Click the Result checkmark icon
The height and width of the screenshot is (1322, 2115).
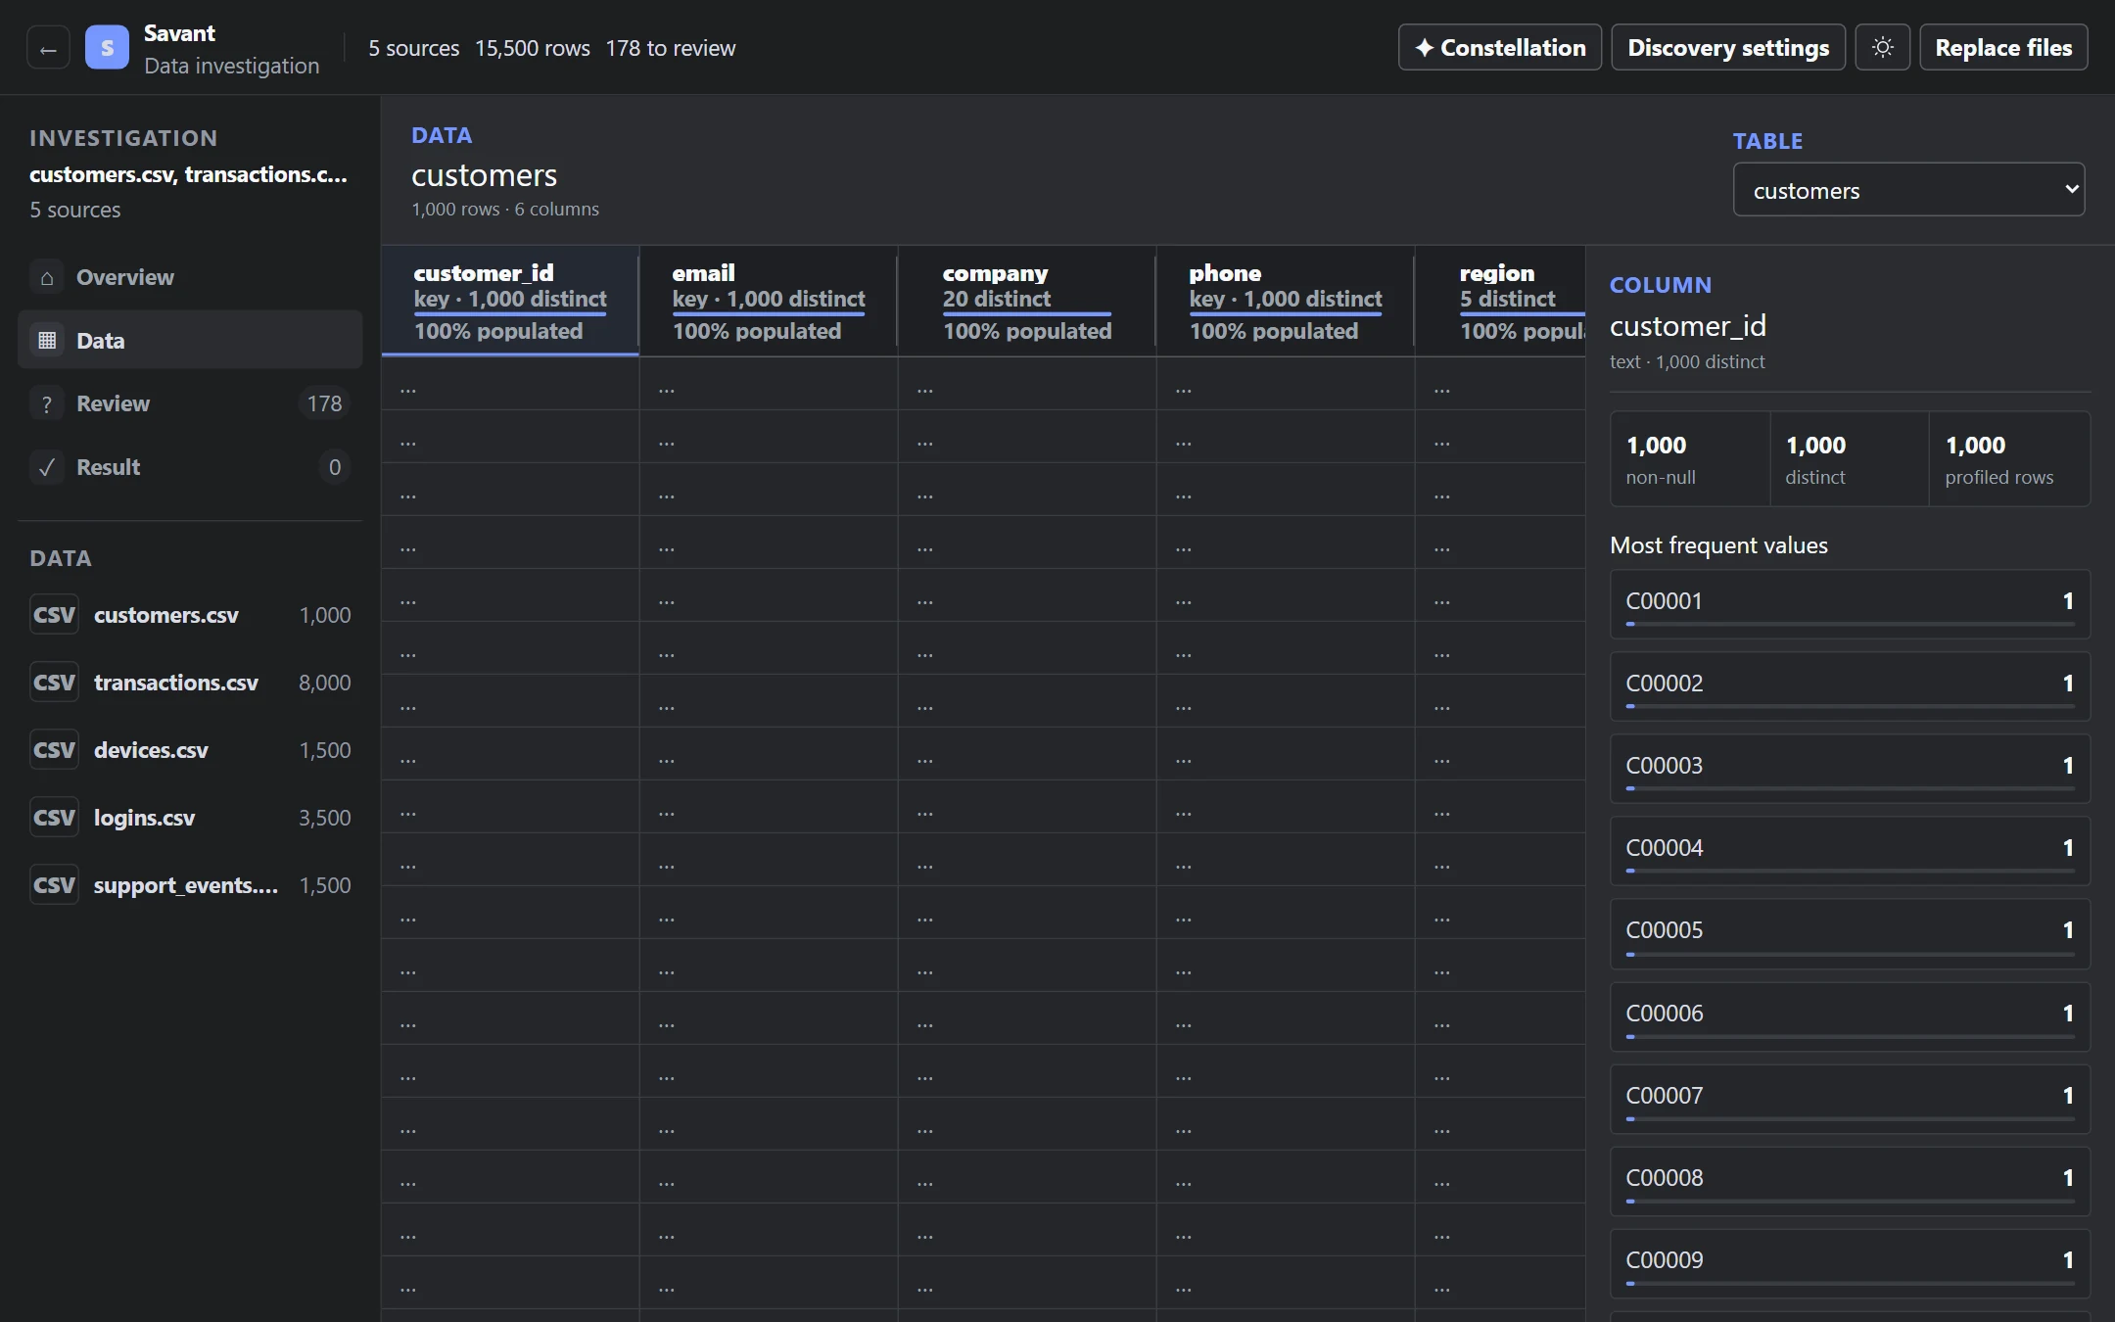point(47,467)
